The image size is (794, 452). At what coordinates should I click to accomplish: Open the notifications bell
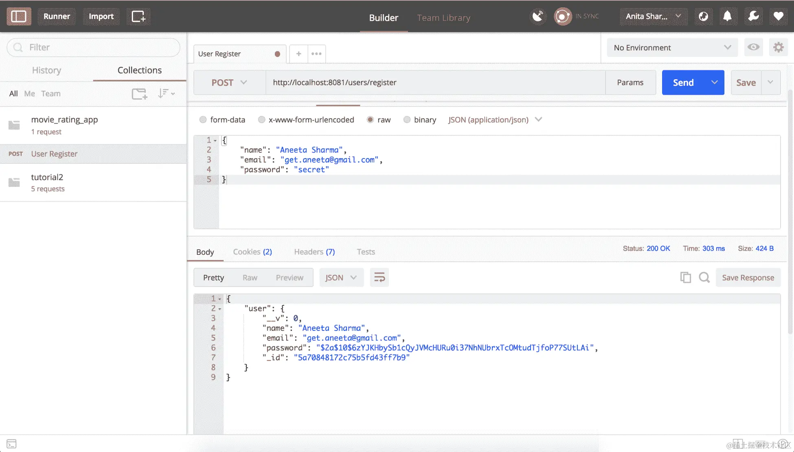[727, 16]
